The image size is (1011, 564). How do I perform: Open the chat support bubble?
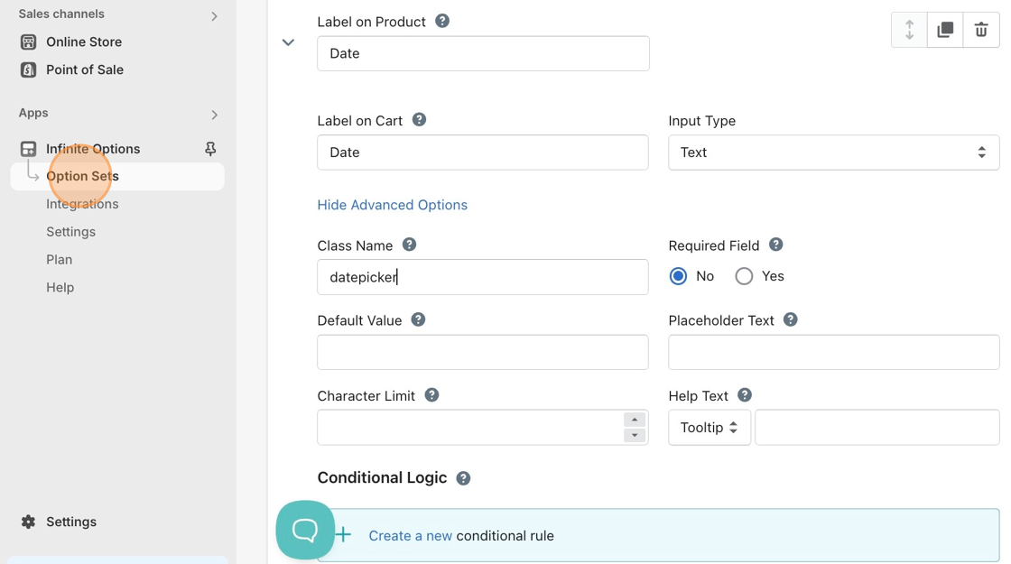coord(305,530)
